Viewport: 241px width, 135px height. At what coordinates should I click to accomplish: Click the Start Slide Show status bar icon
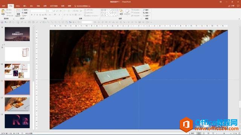tap(213, 133)
